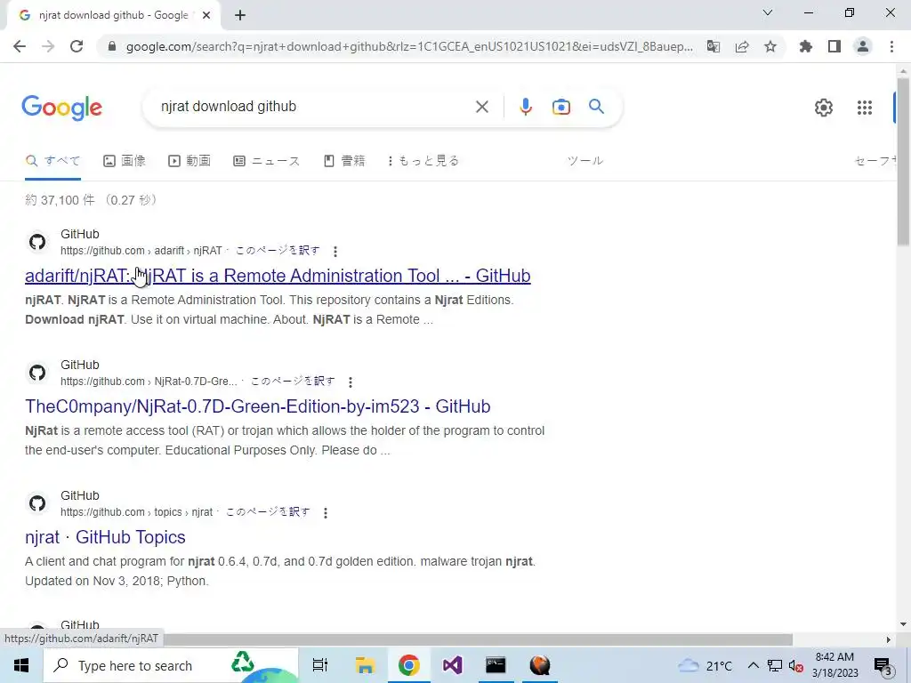Bookmark this page with the star icon
Screen dimensions: 911x683
click(x=770, y=46)
